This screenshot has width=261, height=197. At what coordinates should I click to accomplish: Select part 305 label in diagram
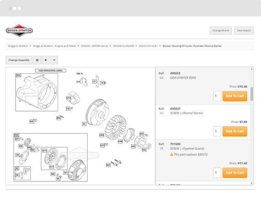pos(32,122)
